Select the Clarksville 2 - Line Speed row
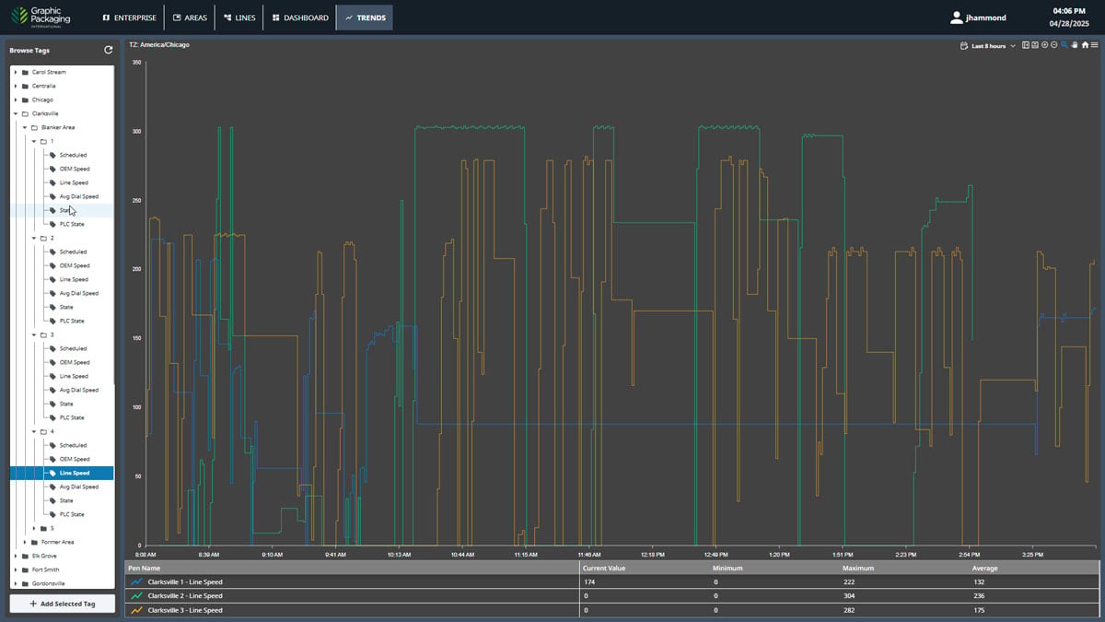The image size is (1105, 622). point(611,596)
